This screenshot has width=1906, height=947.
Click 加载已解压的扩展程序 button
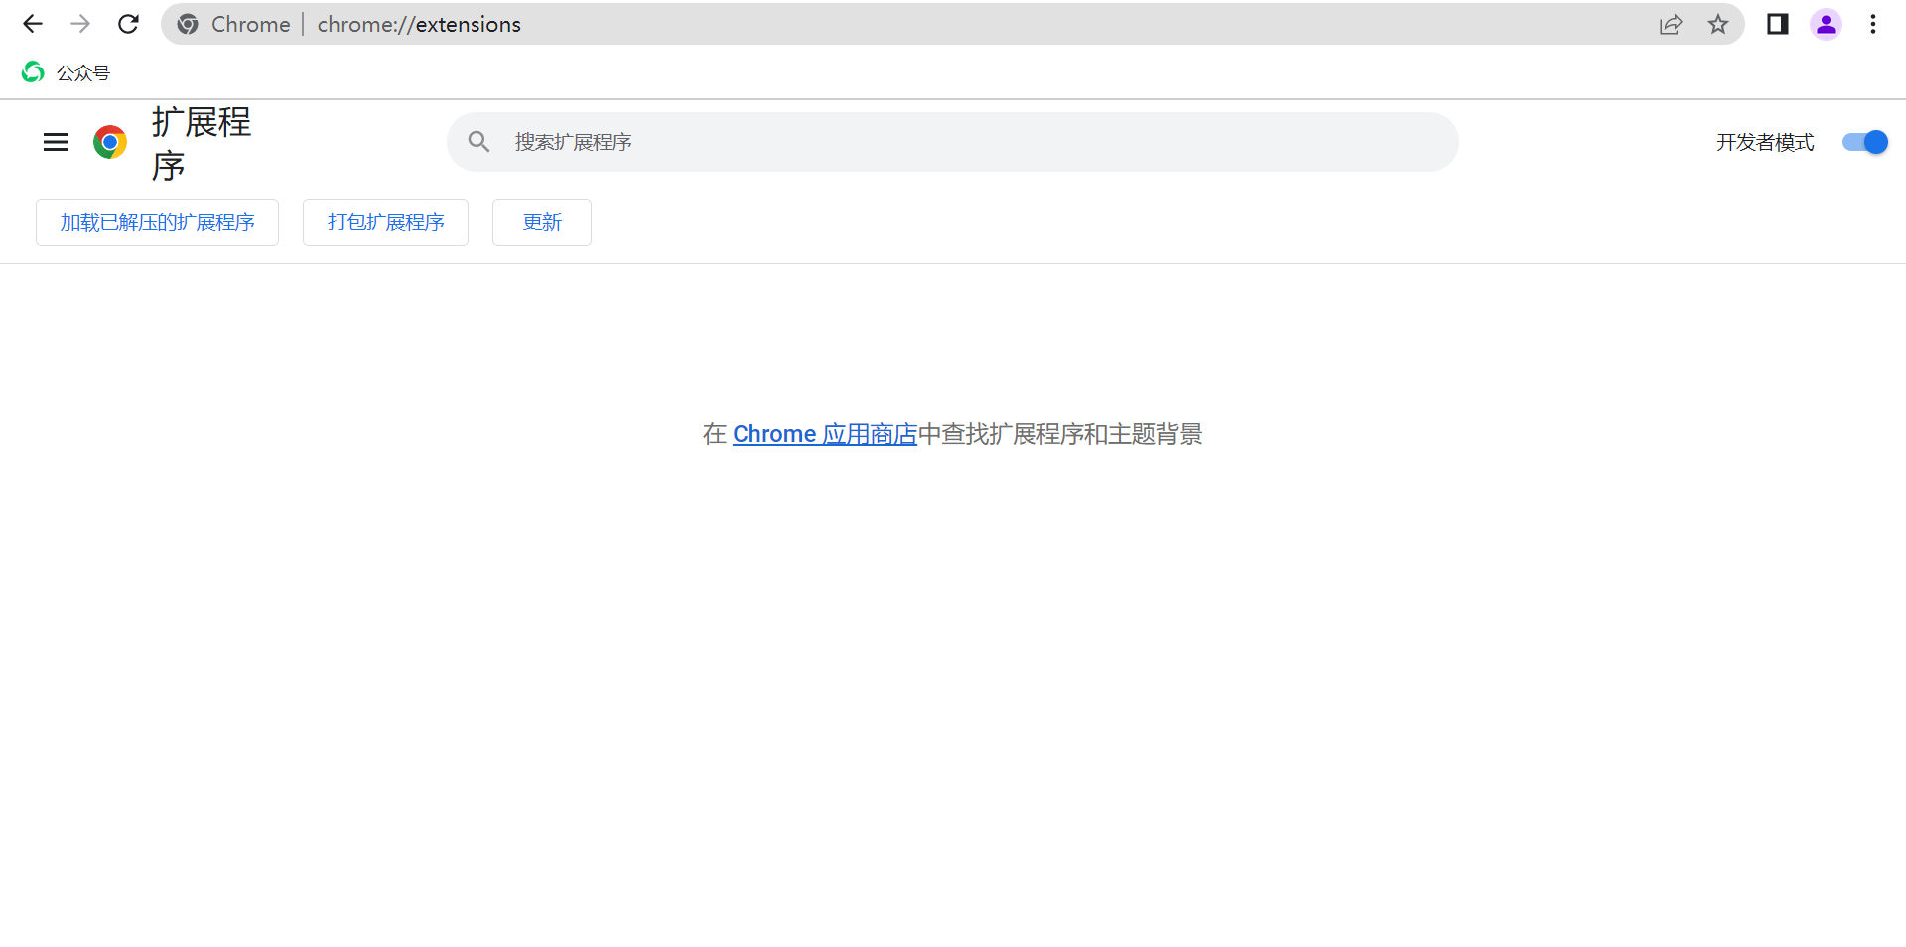tap(157, 222)
